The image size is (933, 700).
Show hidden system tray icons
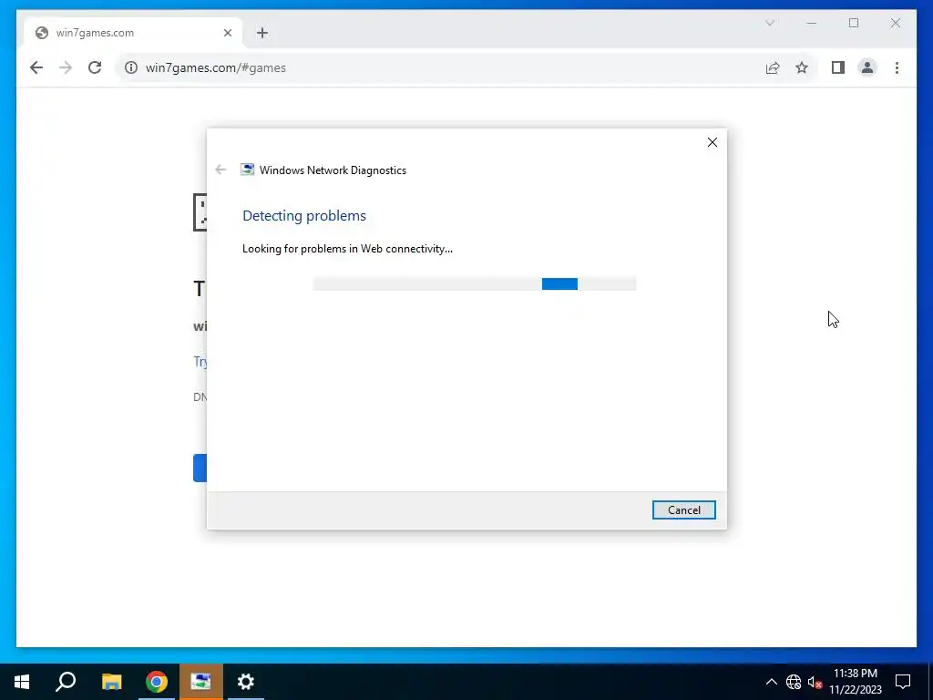point(771,682)
